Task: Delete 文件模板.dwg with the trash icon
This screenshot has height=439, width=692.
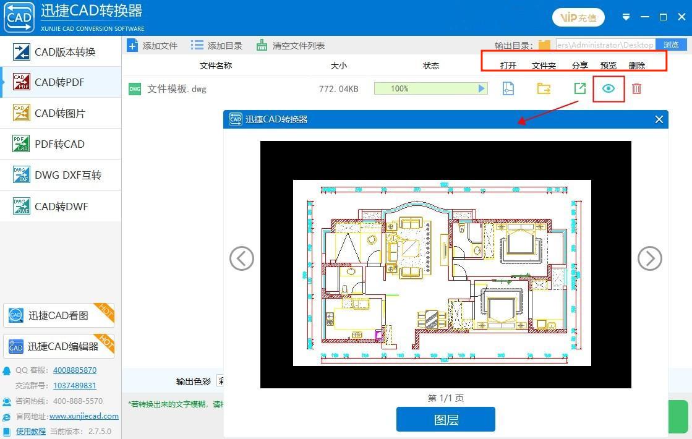Action: click(637, 88)
